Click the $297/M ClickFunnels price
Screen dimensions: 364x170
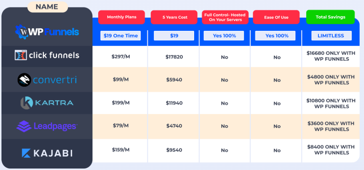coord(121,57)
